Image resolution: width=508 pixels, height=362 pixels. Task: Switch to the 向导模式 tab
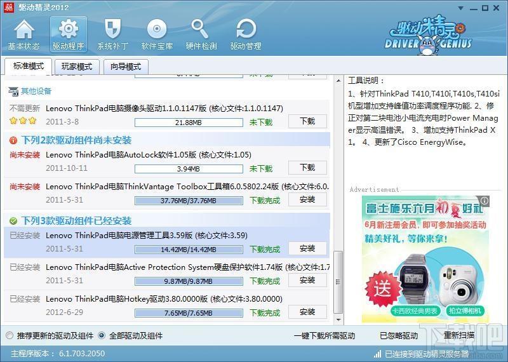click(126, 67)
